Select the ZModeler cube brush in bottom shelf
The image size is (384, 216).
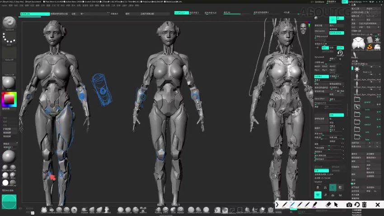click(270, 210)
